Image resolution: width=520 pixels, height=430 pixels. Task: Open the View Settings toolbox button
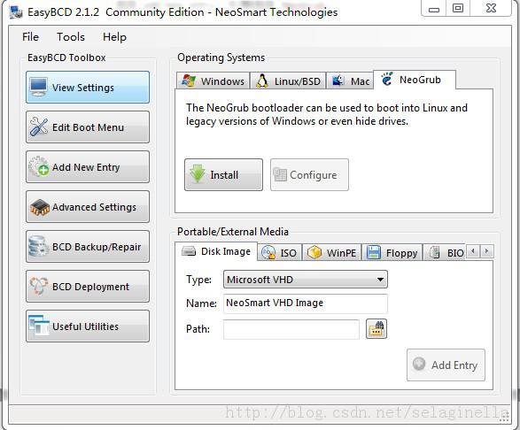tap(88, 87)
